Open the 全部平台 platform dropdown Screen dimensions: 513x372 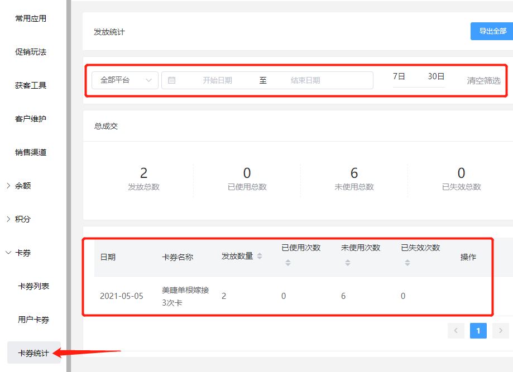pos(125,80)
